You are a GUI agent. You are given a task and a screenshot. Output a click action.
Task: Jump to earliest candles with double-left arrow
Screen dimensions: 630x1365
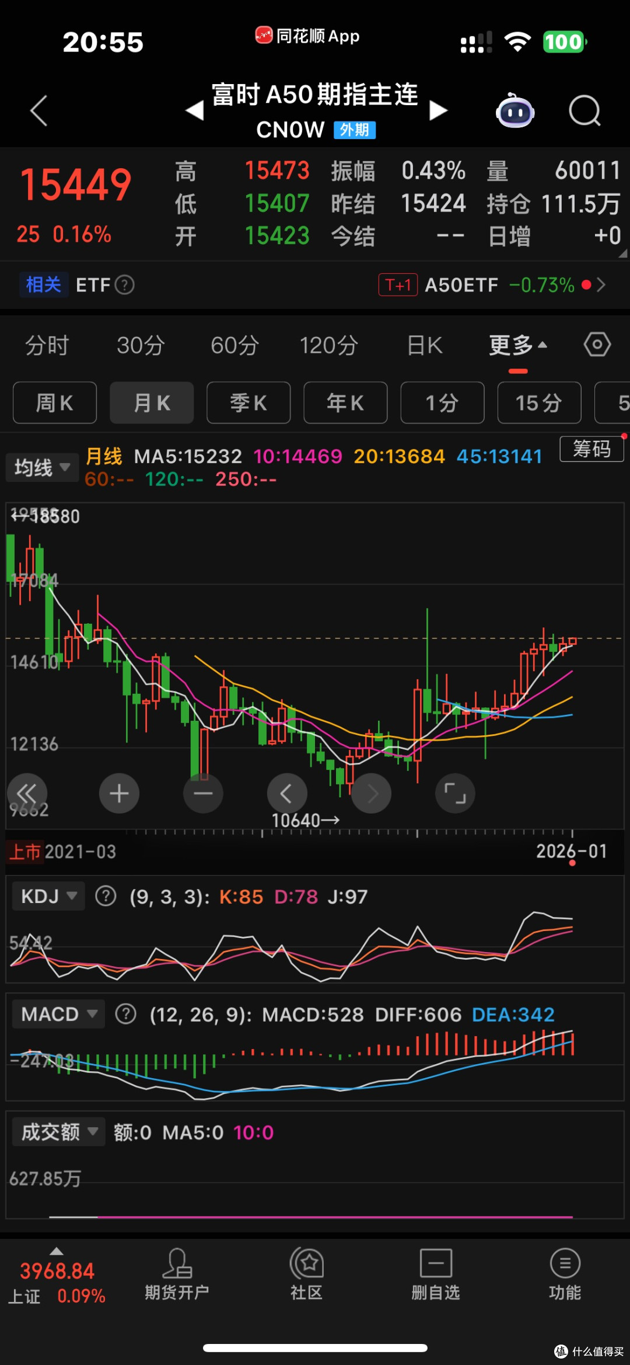click(27, 793)
